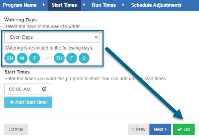Toggle Thursday (TH) watering day
Screen dimensions: 199x139
click(59, 58)
